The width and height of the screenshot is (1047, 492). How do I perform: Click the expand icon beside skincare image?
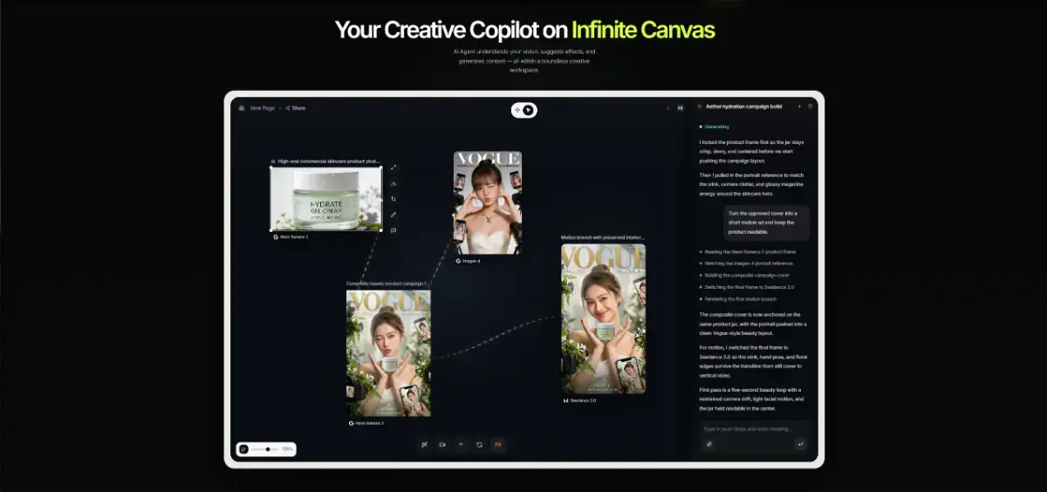(393, 167)
